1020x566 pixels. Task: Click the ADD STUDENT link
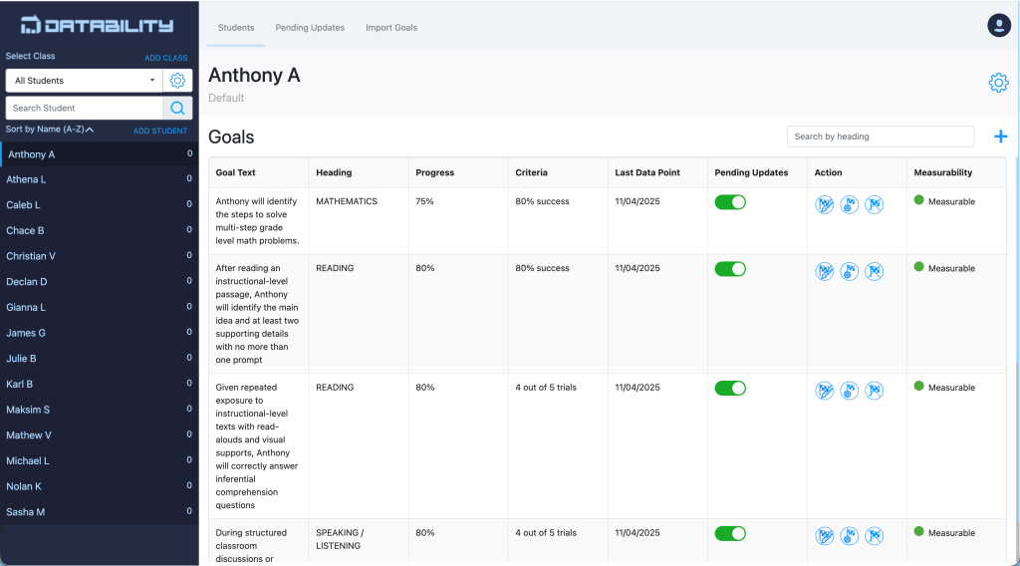coord(160,131)
